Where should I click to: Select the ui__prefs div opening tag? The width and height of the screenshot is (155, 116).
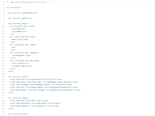click(x=18, y=77)
